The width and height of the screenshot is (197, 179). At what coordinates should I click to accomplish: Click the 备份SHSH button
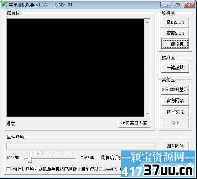click(175, 22)
